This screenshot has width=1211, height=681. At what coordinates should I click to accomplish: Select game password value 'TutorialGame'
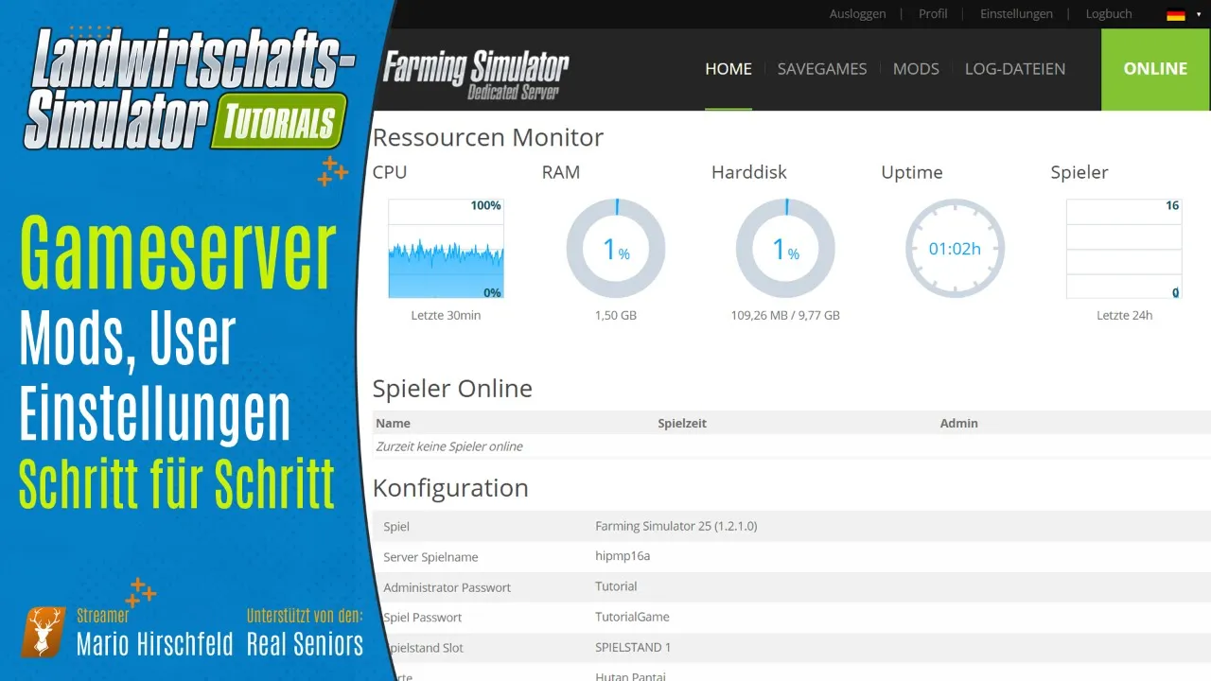coord(632,617)
